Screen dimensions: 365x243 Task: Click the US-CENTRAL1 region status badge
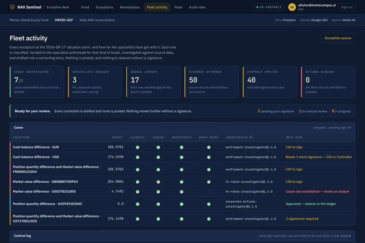pyautogui.click(x=269, y=7)
